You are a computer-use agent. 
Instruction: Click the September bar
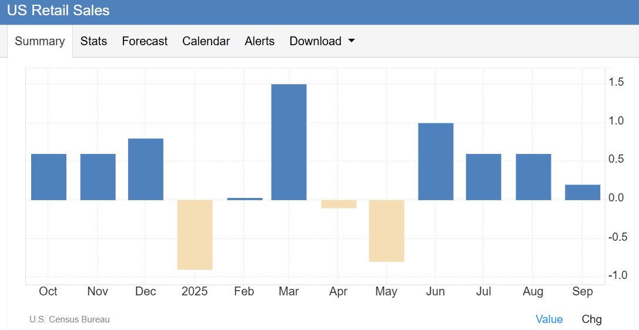(x=583, y=193)
